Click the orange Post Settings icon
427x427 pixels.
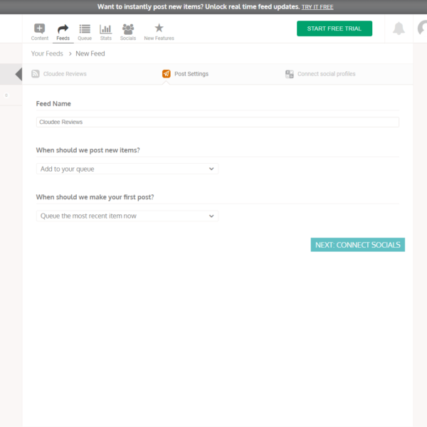coord(167,74)
